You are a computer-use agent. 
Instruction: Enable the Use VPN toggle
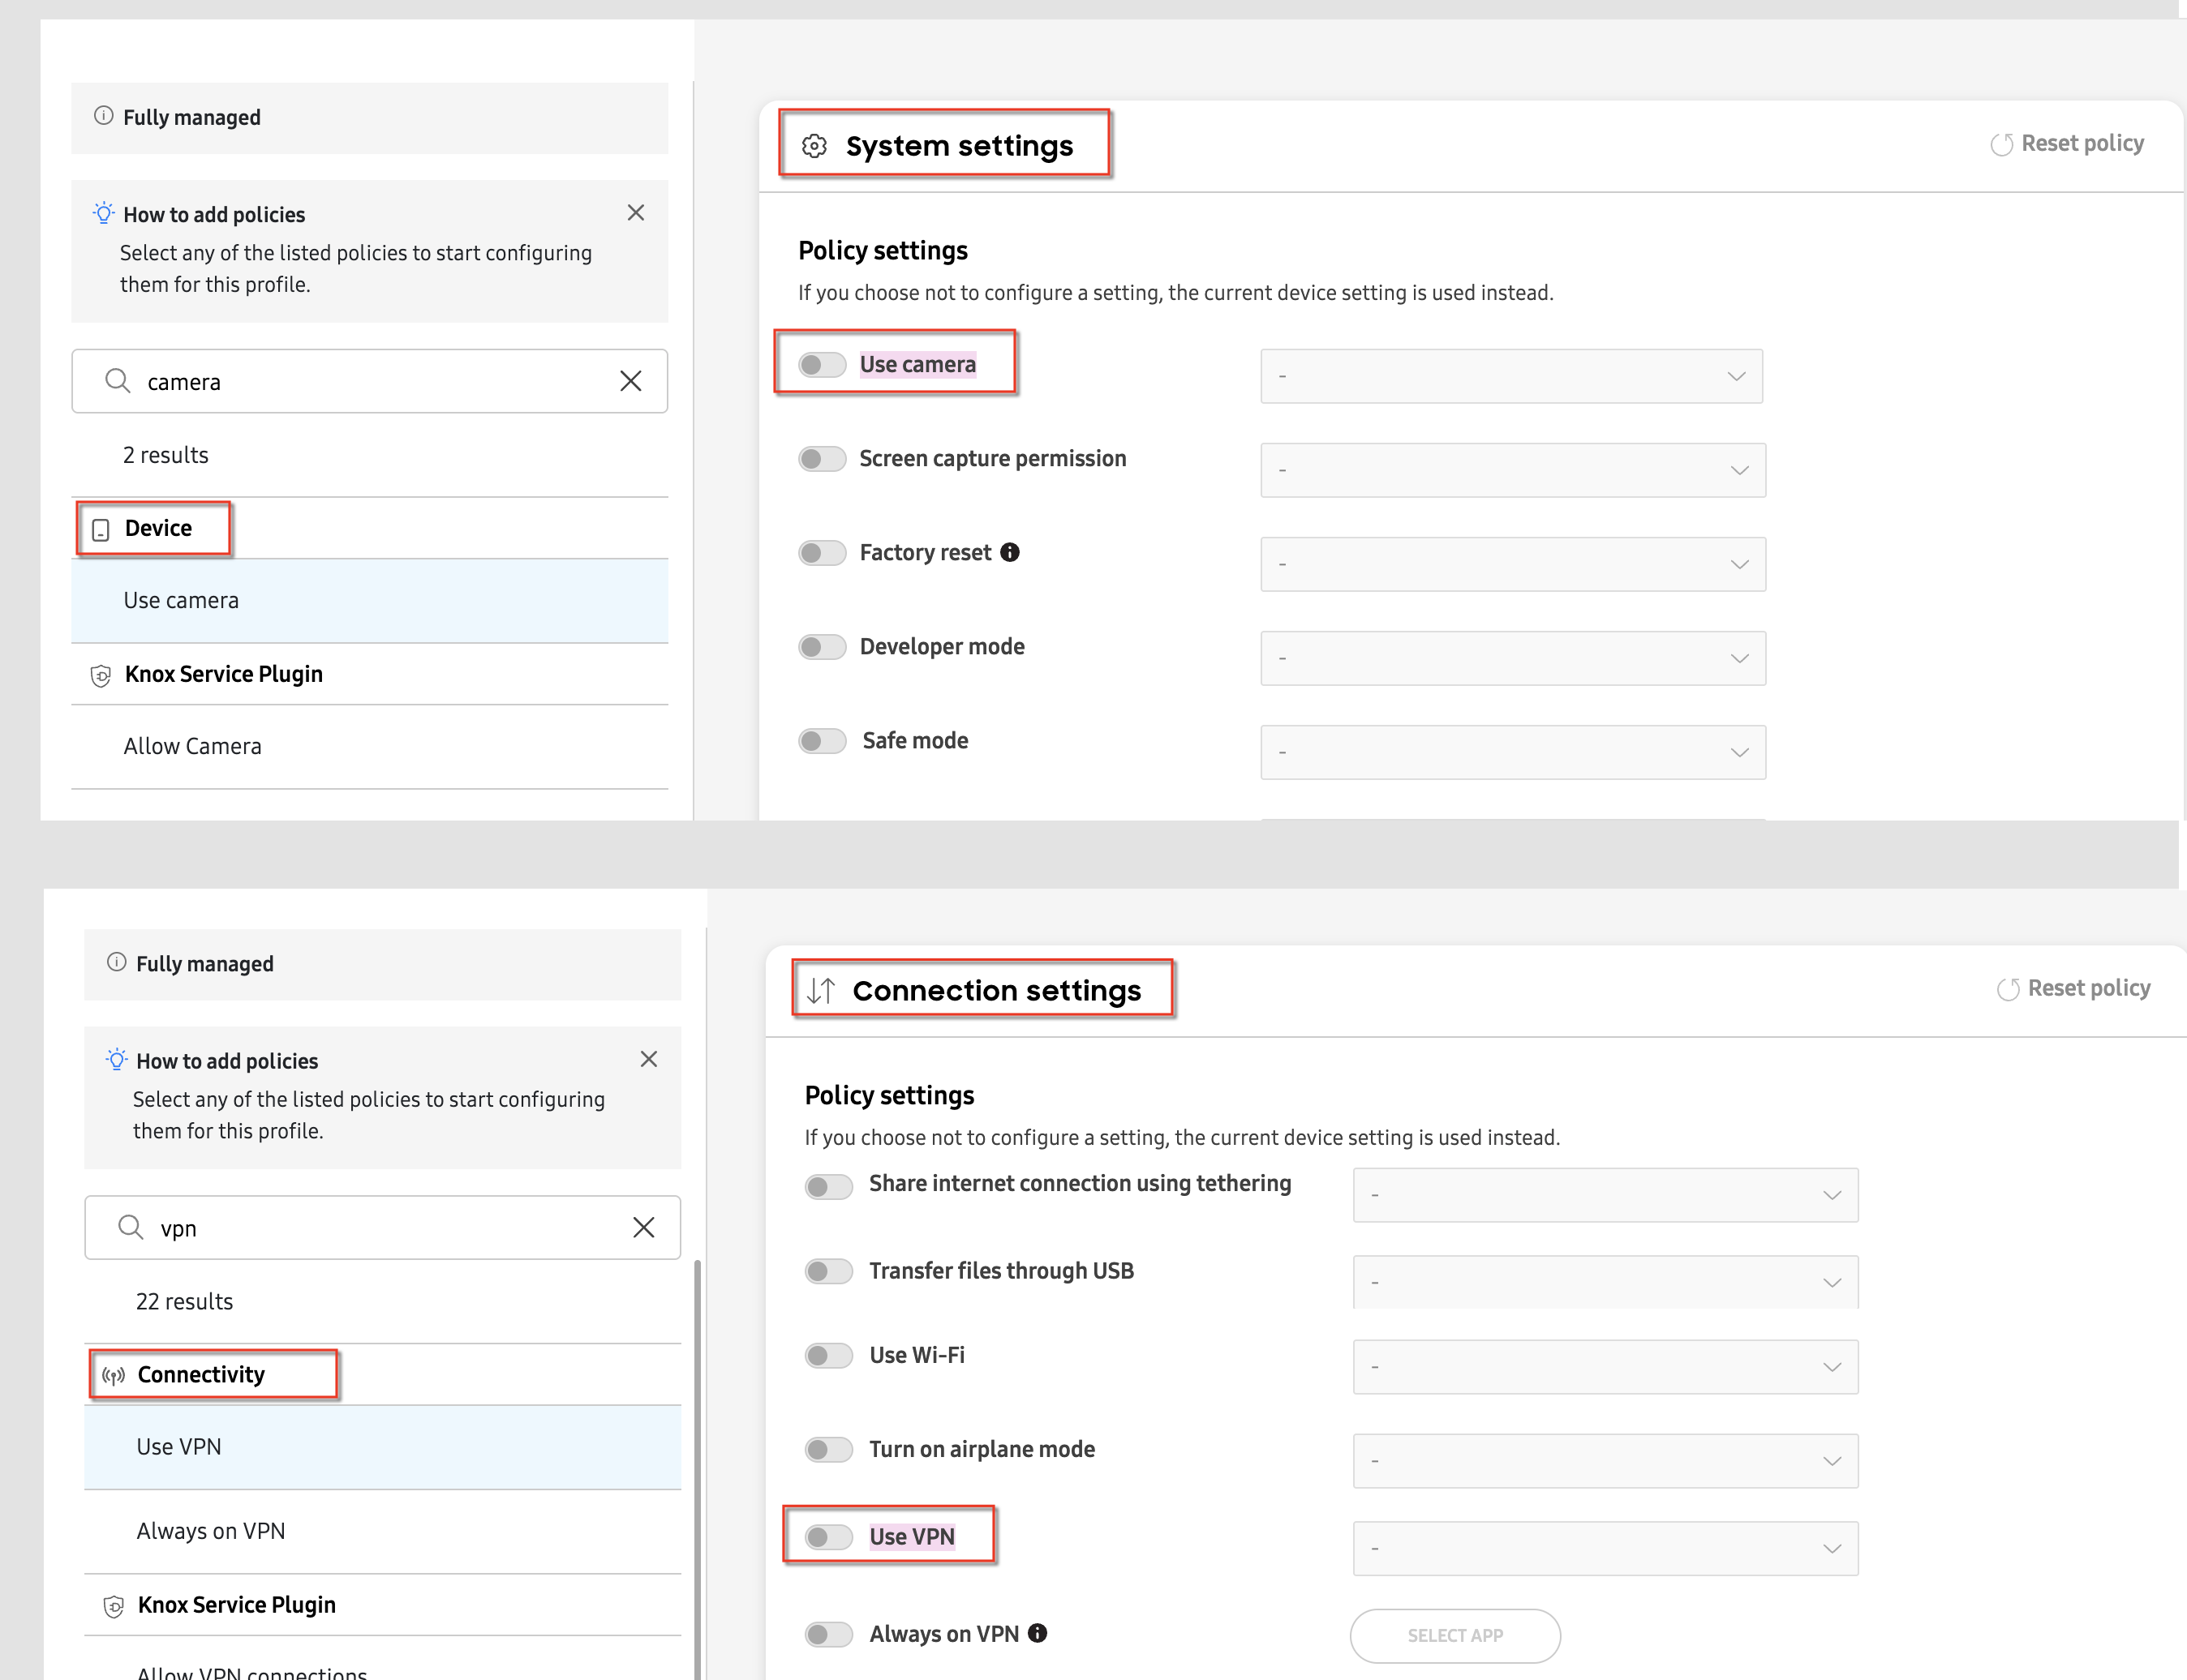[x=828, y=1537]
